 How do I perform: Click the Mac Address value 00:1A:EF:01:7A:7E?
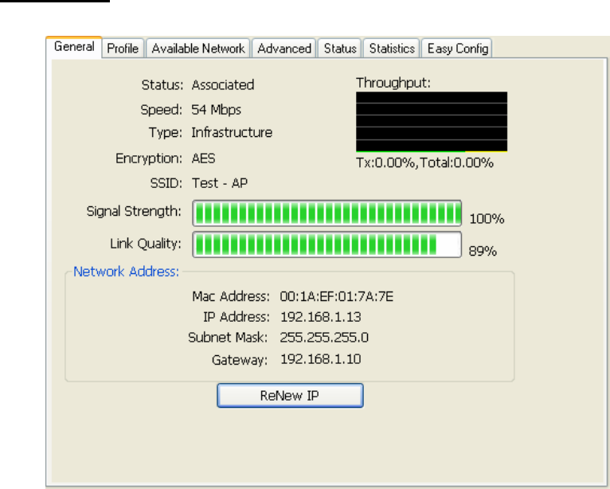(337, 296)
